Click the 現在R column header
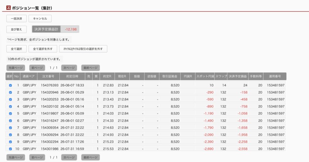 point(122,76)
